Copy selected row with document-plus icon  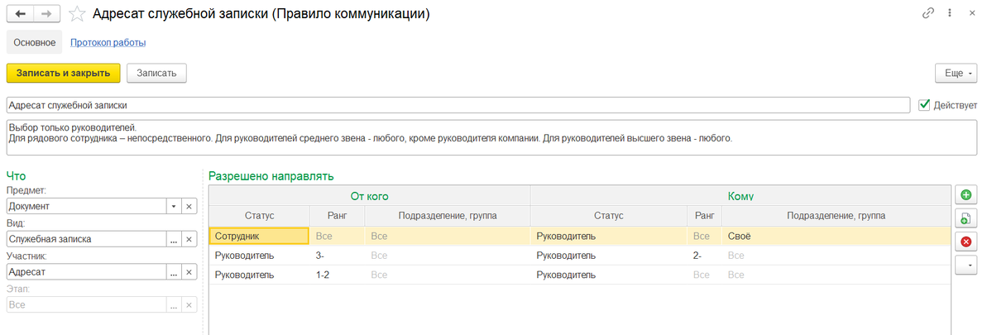click(966, 218)
